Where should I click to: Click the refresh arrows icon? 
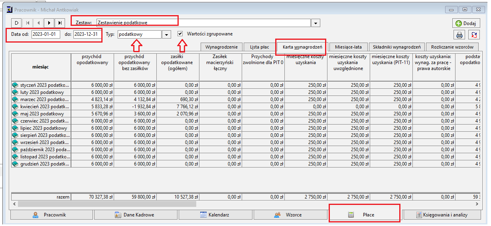point(473,35)
